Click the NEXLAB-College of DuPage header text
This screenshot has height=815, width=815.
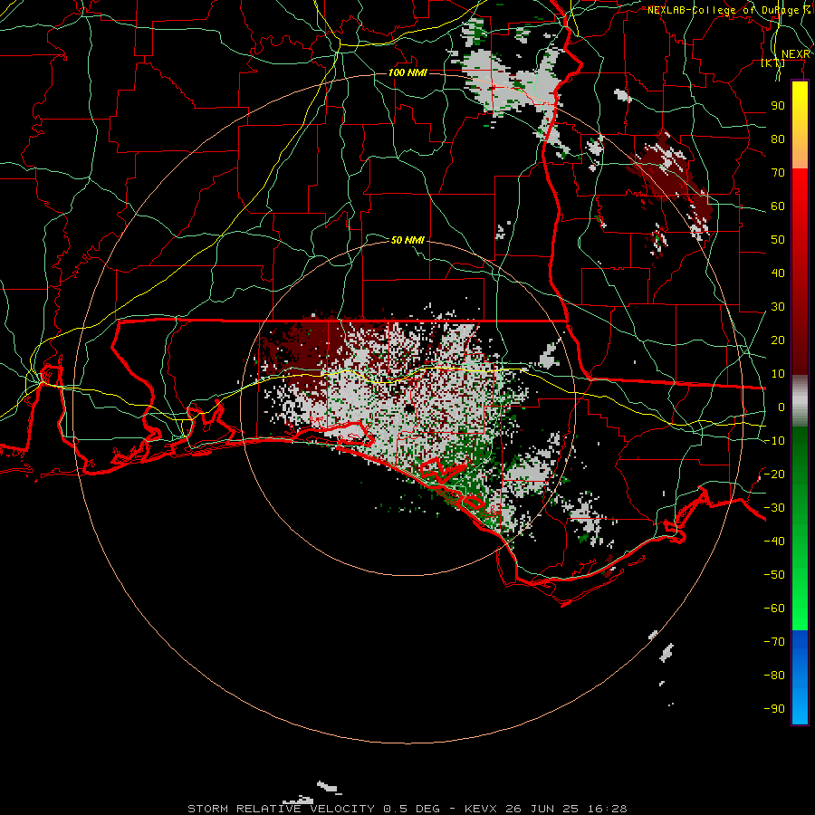point(728,10)
